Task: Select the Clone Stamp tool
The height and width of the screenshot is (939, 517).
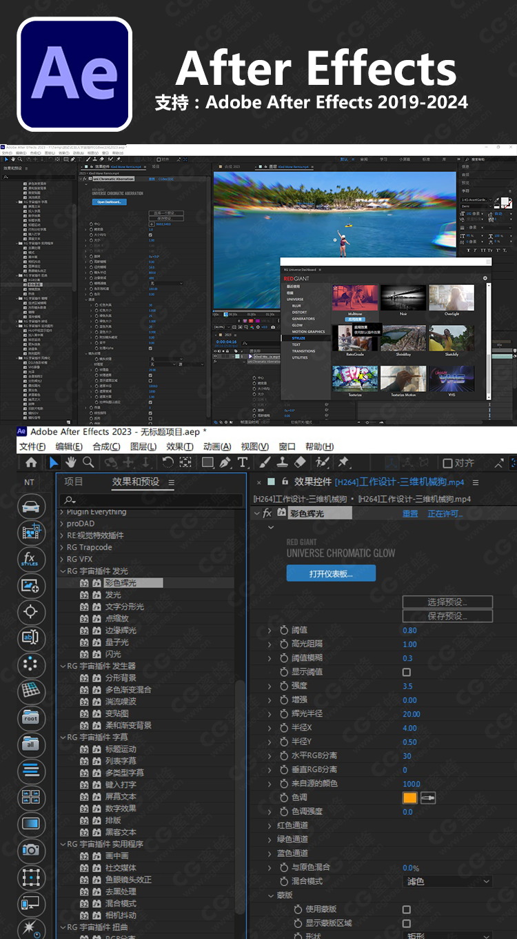Action: tap(283, 463)
